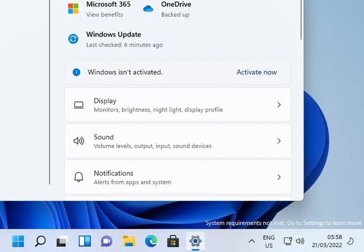Click the Settings window scrollbar

click(301, 20)
